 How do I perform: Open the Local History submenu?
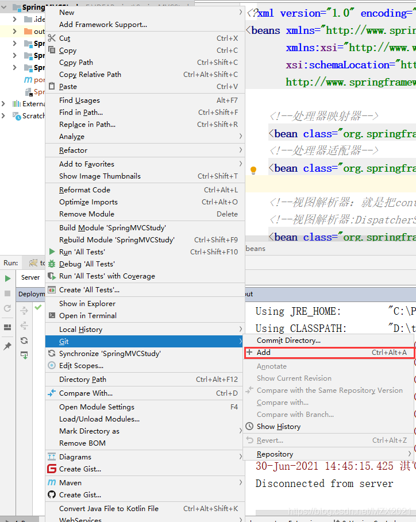[x=145, y=329]
